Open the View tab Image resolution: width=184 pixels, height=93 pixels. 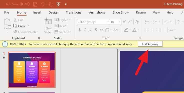[x=156, y=13]
